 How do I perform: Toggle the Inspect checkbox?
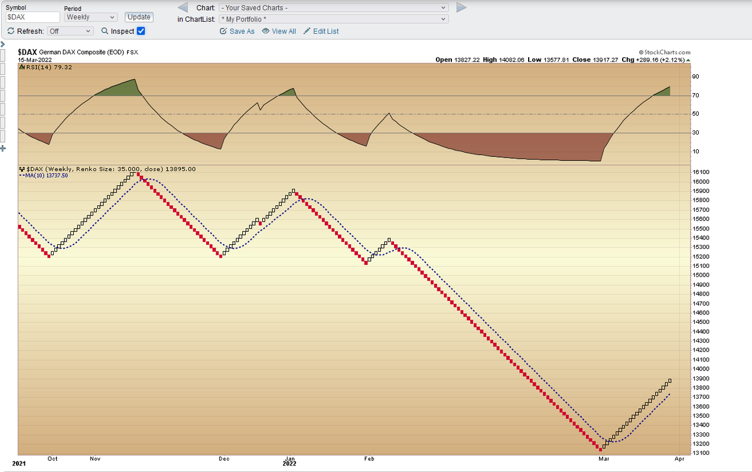click(x=141, y=31)
